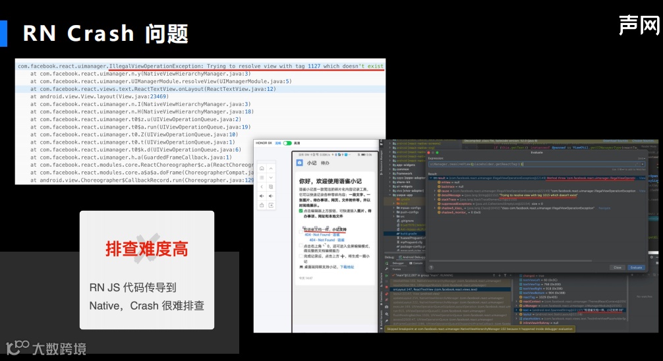Image resolution: width=663 pixels, height=361 pixels.
Task: Check the box beside 与语雀文档一样
Action: tap(301, 232)
